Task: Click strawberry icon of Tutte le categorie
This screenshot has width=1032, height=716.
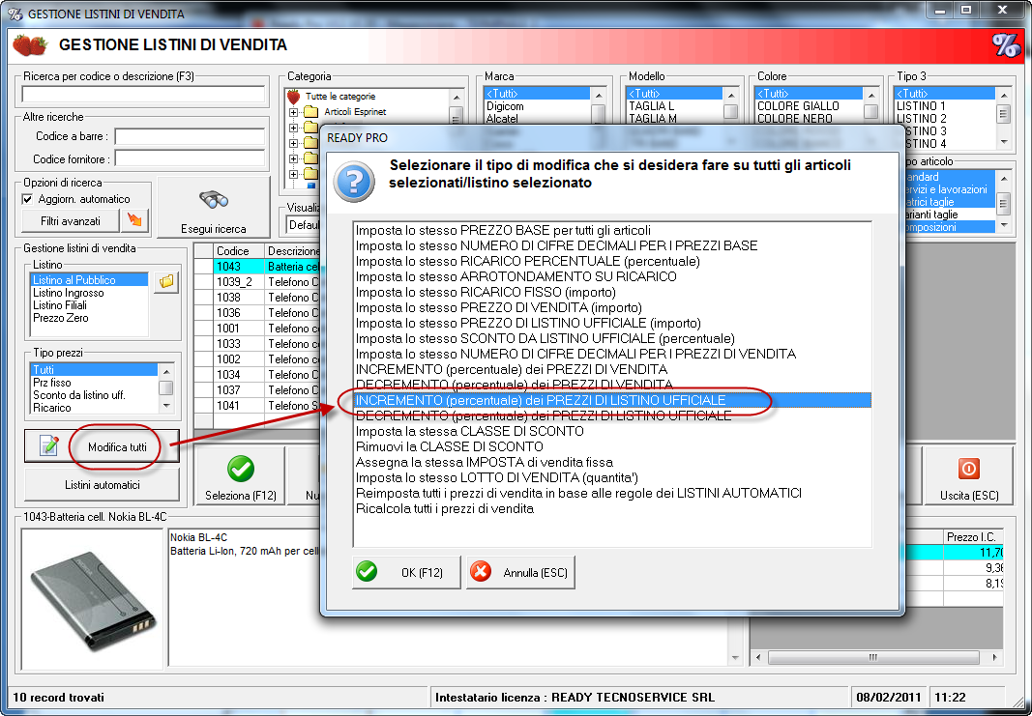Action: coord(293,97)
